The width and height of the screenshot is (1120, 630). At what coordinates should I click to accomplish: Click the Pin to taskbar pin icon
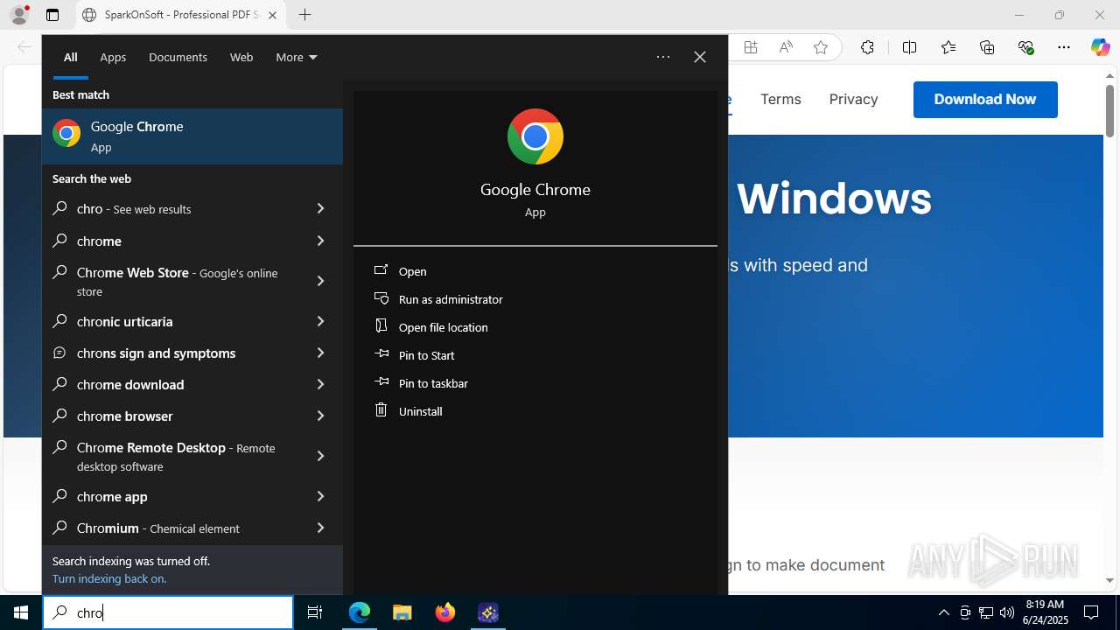point(381,382)
